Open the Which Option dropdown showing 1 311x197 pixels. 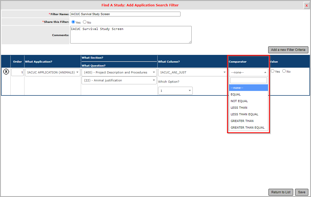(x=175, y=91)
